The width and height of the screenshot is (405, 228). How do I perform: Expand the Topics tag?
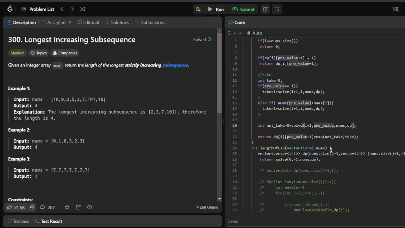(x=39, y=53)
